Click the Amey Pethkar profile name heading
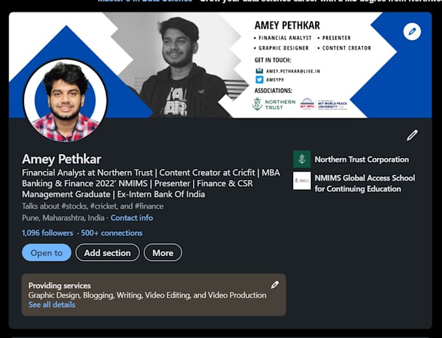The width and height of the screenshot is (442, 338). pos(62,159)
